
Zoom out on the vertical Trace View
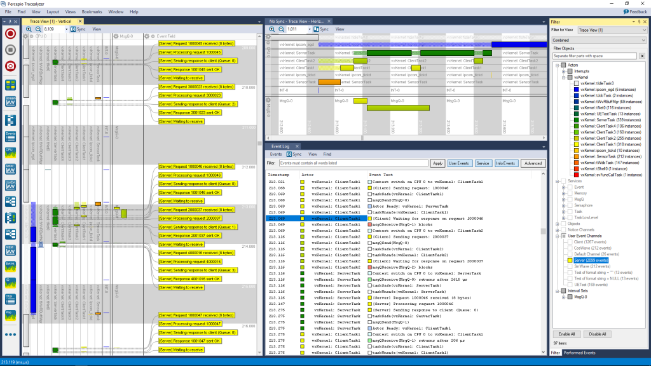pos(38,29)
